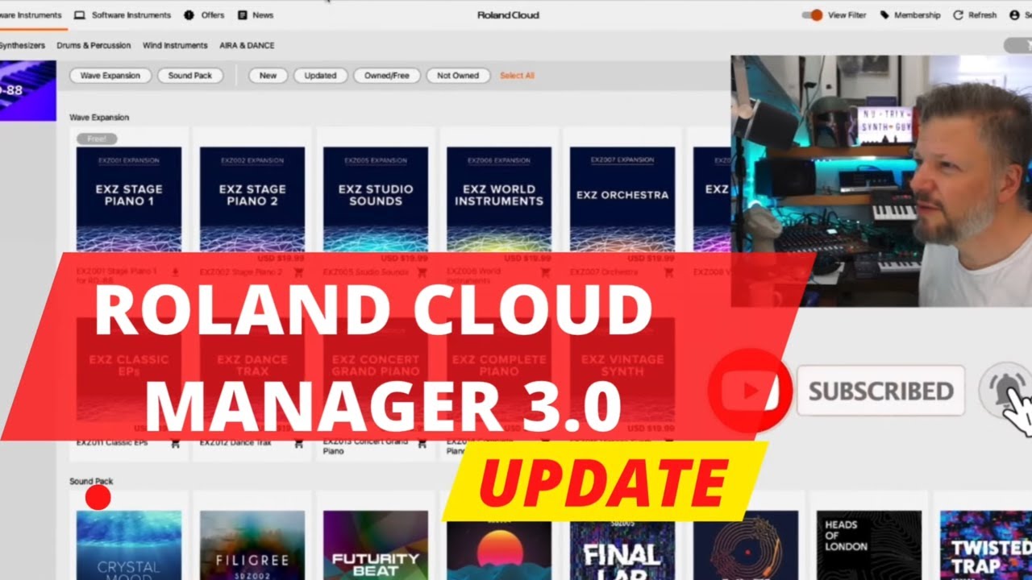Click the cart icon next to EXZ007 Orchestra
This screenshot has height=580, width=1032.
tap(668, 272)
